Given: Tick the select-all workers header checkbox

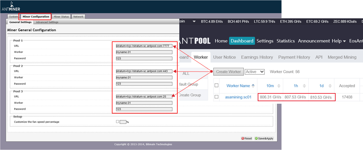Looking at the screenshot, I should pyautogui.click(x=217, y=85).
